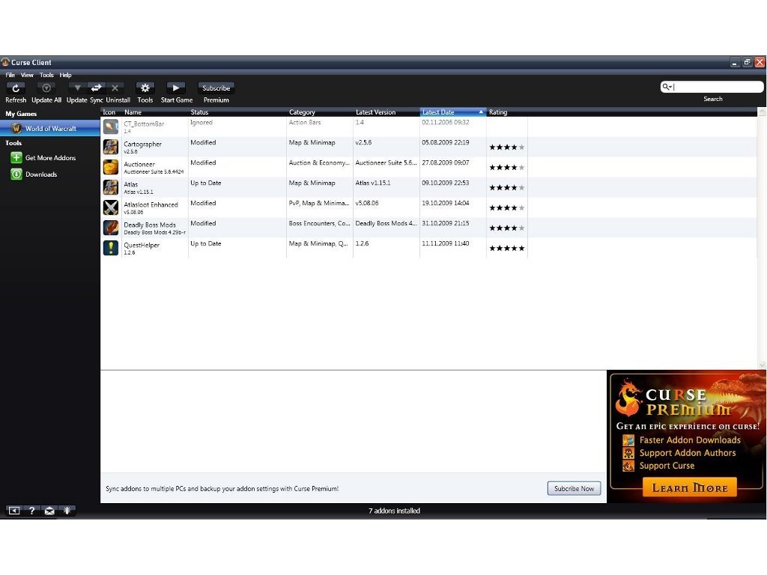Screen dimensions: 767x575
Task: Click the Atlas addon icon
Action: pos(111,187)
